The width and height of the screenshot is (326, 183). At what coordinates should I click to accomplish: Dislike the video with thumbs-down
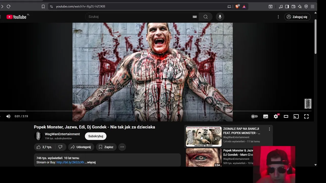[61, 147]
